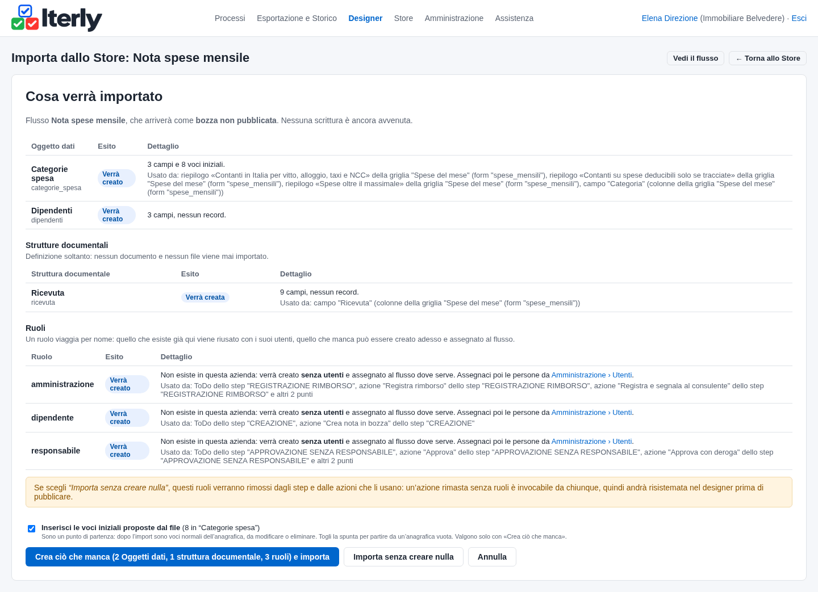The width and height of the screenshot is (818, 592).
Task: Click the Verrà creato badge for role amministrazione
Action: pyautogui.click(x=127, y=384)
